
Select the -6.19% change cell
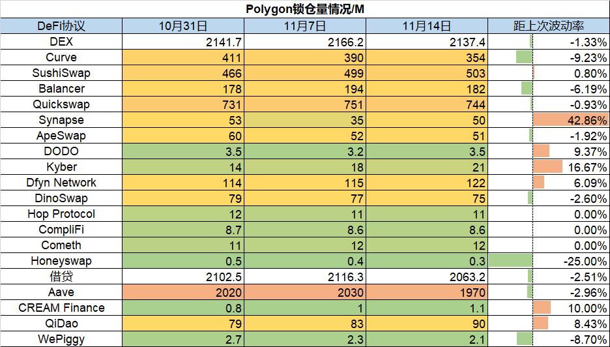click(549, 89)
